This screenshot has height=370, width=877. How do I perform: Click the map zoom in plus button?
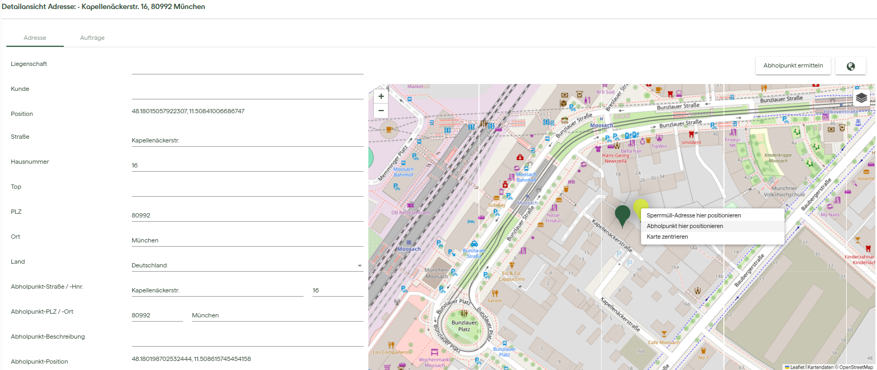[381, 97]
